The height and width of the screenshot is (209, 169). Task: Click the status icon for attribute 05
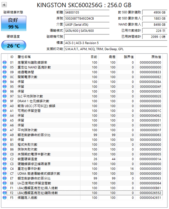pyautogui.click(x=4, y=67)
